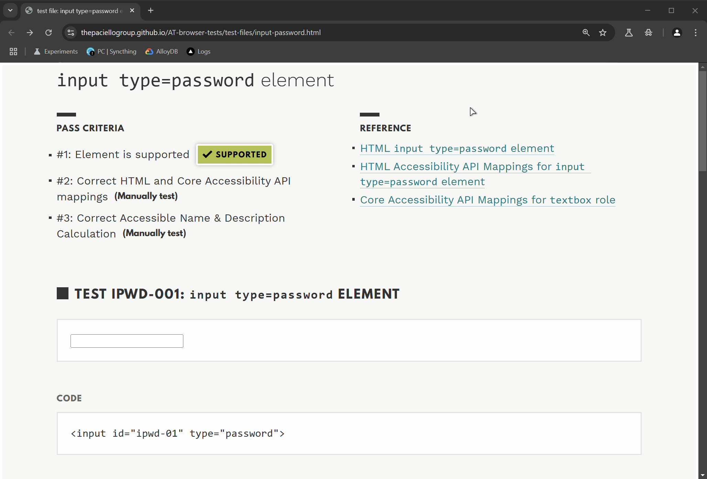Open the zoom magnifier in address bar
This screenshot has height=479, width=707.
tap(586, 33)
